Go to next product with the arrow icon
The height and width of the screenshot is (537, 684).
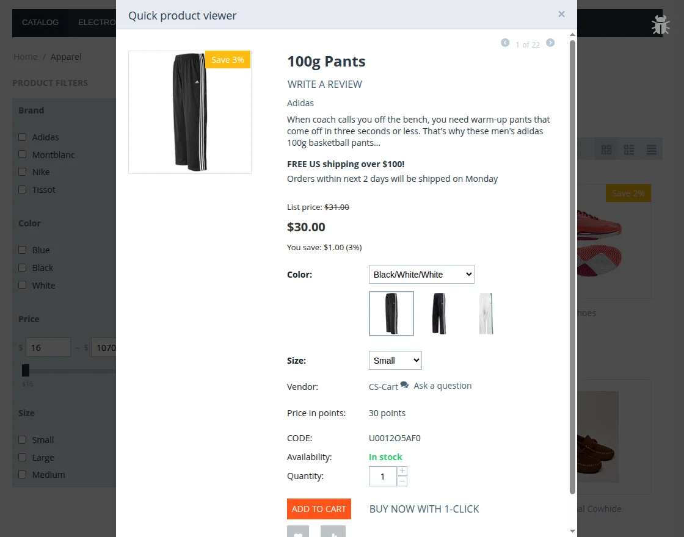click(x=550, y=43)
